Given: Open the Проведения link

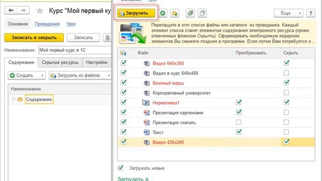Looking at the screenshot, I should [47, 24].
